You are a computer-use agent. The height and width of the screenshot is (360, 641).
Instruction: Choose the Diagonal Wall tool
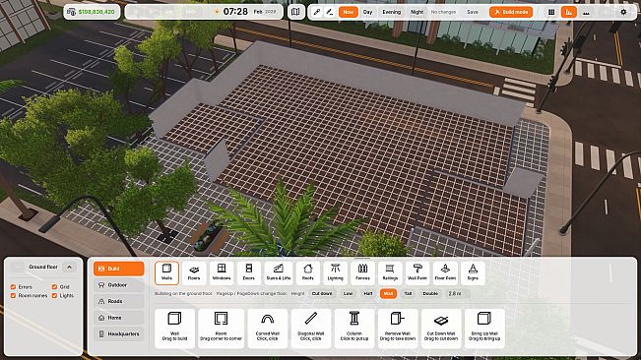click(x=311, y=329)
